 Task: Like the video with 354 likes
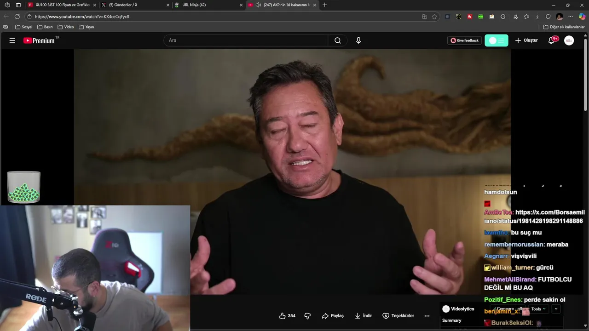point(287,316)
